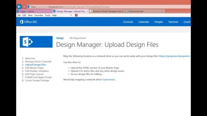Open the View menu

[x=30, y=15]
